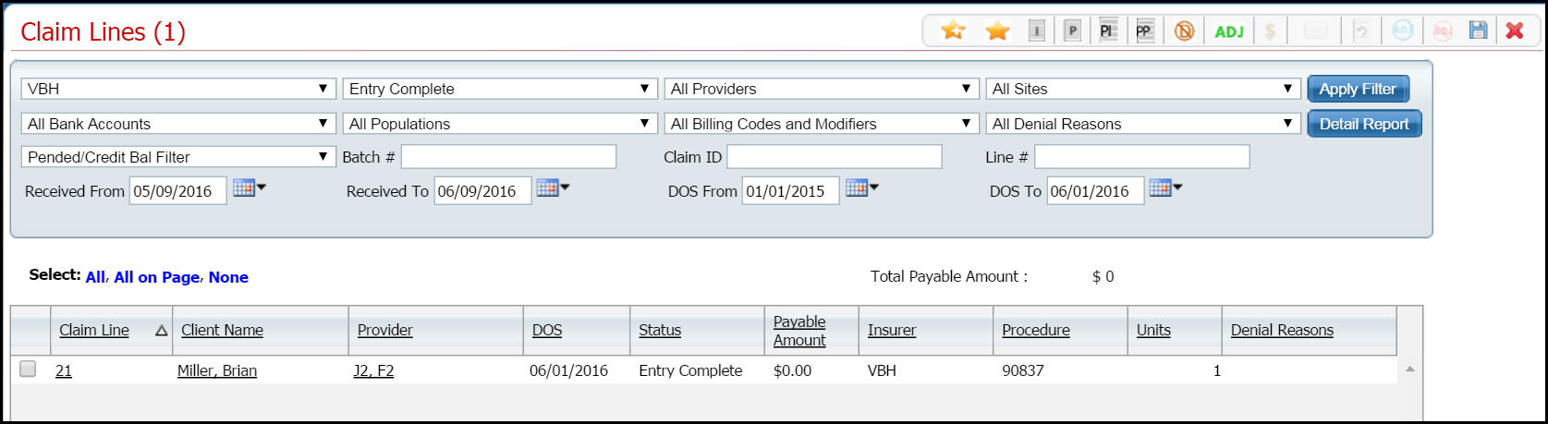
Task: Sort by the Claim Line column header
Action: (94, 330)
